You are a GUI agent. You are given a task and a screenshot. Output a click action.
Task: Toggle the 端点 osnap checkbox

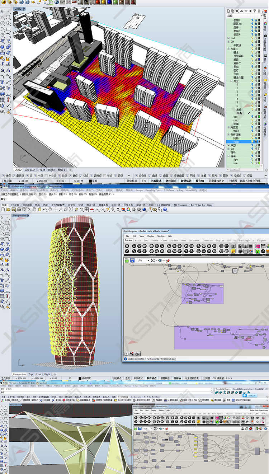(x=3, y=176)
